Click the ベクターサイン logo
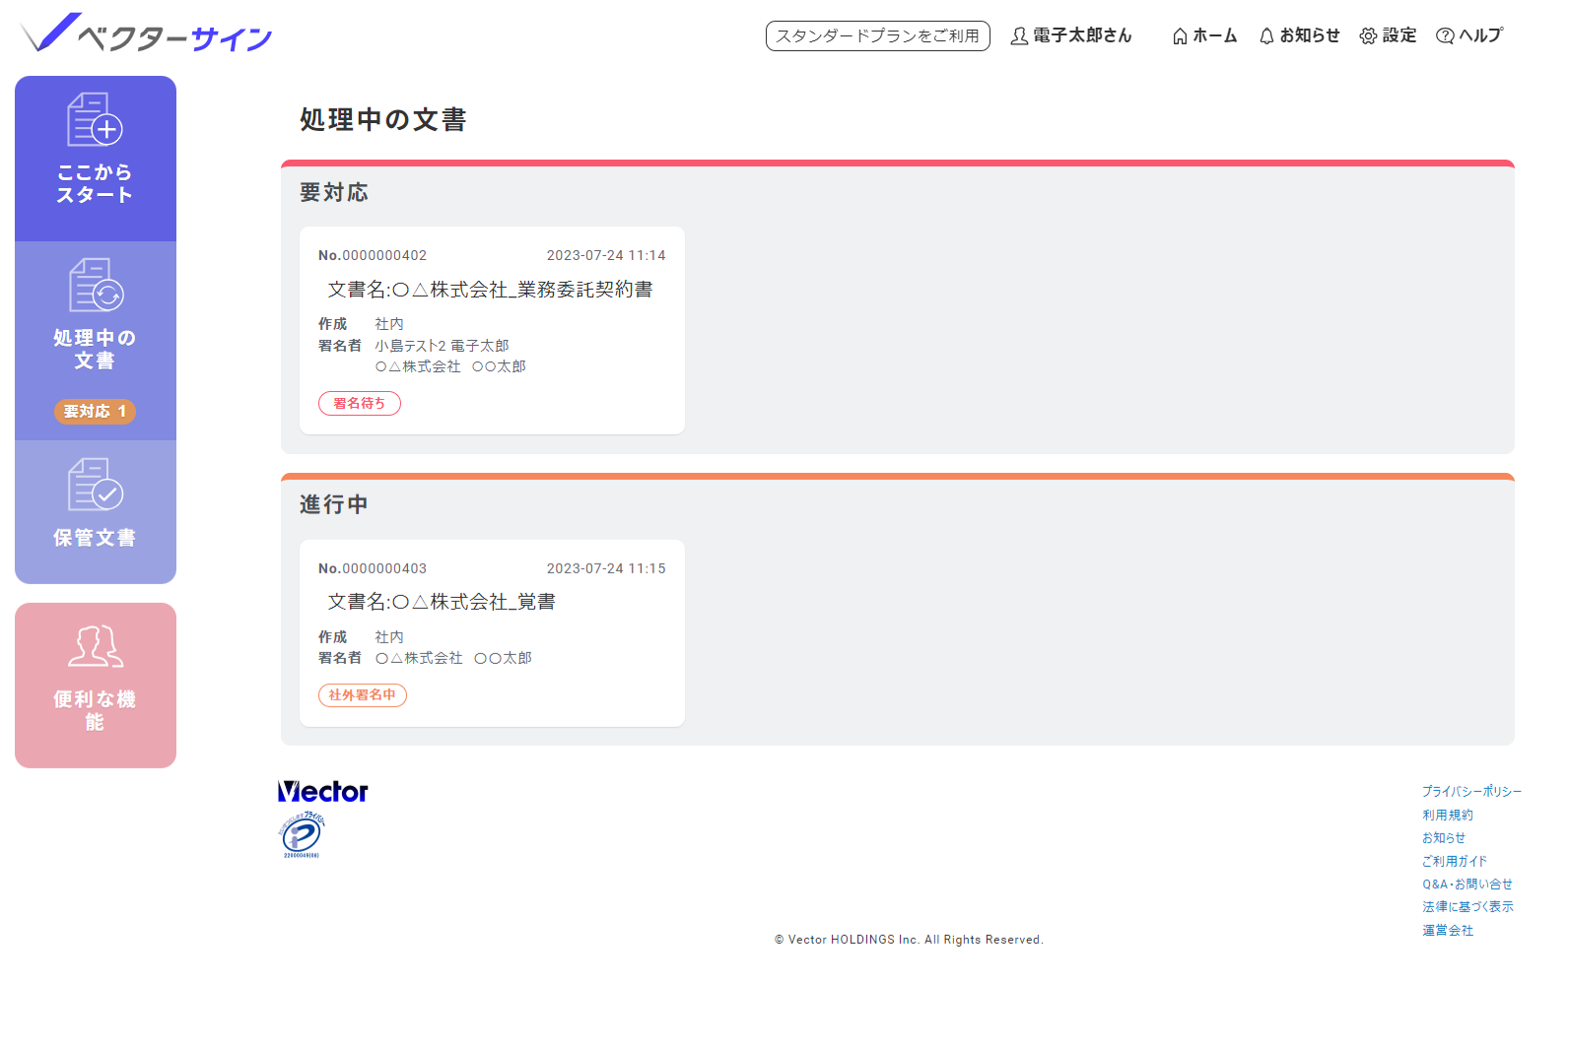The width and height of the screenshot is (1569, 1053). tap(146, 33)
